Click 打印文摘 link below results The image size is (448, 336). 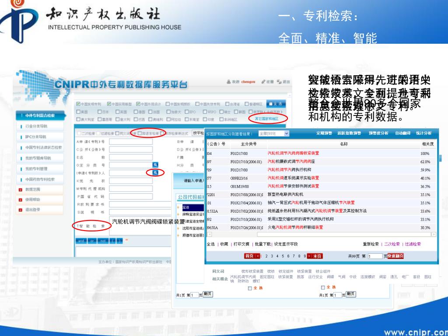(x=241, y=244)
